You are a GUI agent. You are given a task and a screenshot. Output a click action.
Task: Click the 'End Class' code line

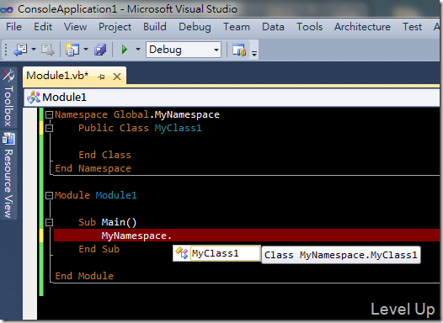(x=104, y=155)
